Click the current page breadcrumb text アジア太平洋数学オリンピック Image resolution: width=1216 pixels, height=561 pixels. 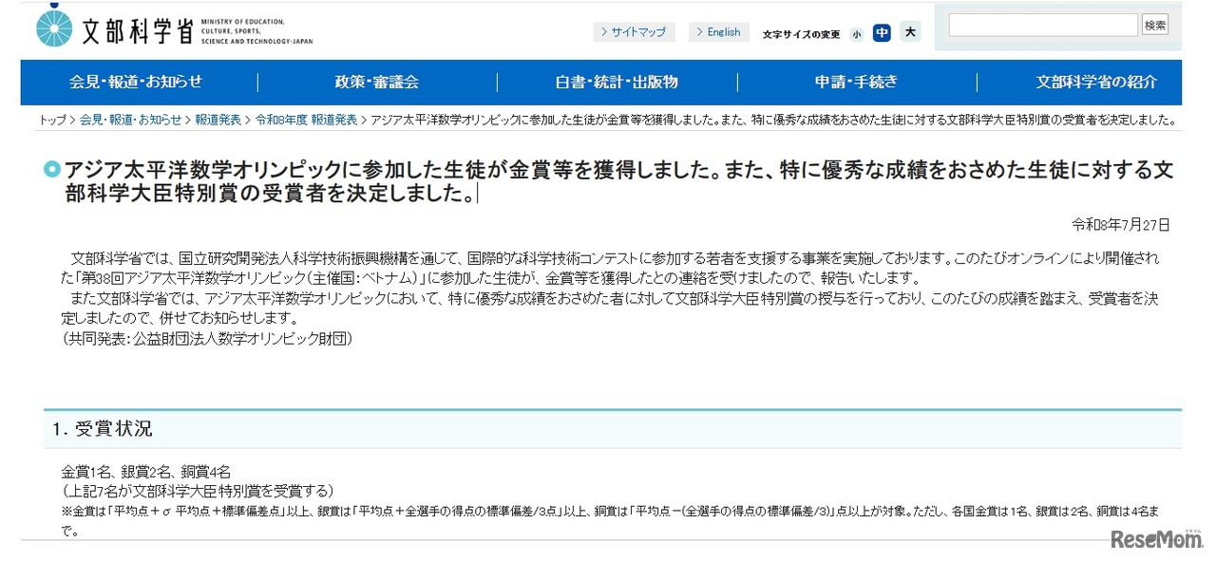[x=773, y=120]
